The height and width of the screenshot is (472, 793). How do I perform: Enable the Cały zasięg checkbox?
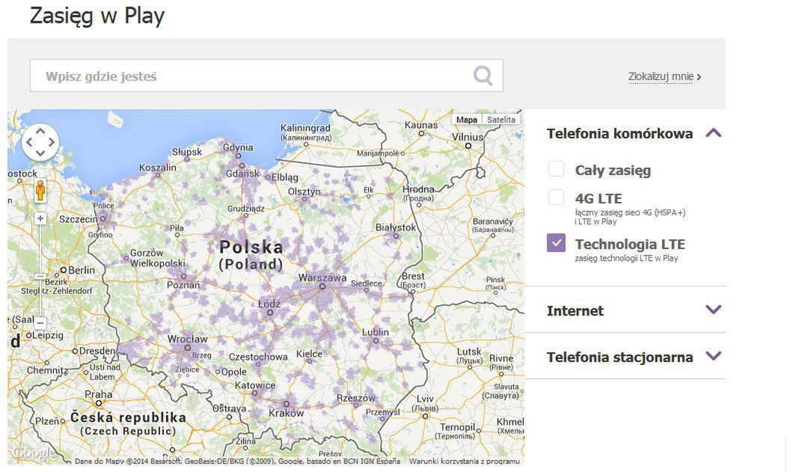pos(556,169)
